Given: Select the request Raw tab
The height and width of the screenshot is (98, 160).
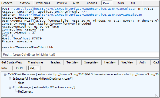Looking at the screenshot, I should [x=107, y=3].
